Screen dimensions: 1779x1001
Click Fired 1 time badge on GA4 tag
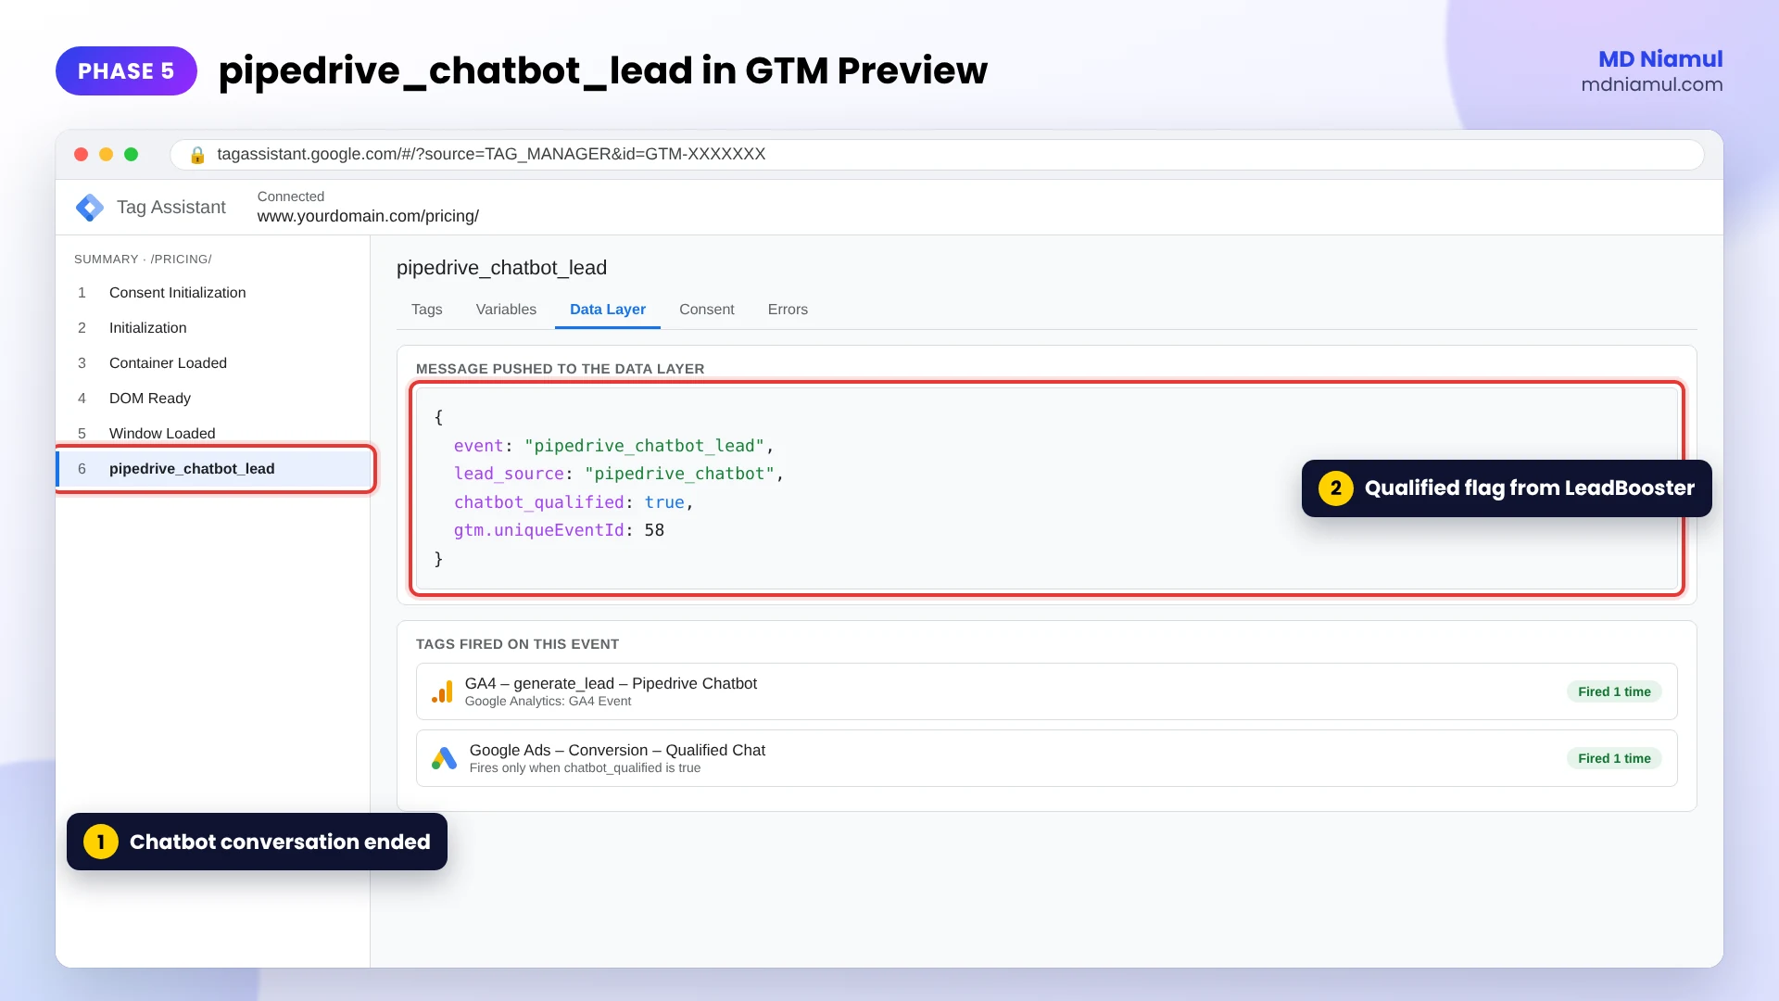1614,691
